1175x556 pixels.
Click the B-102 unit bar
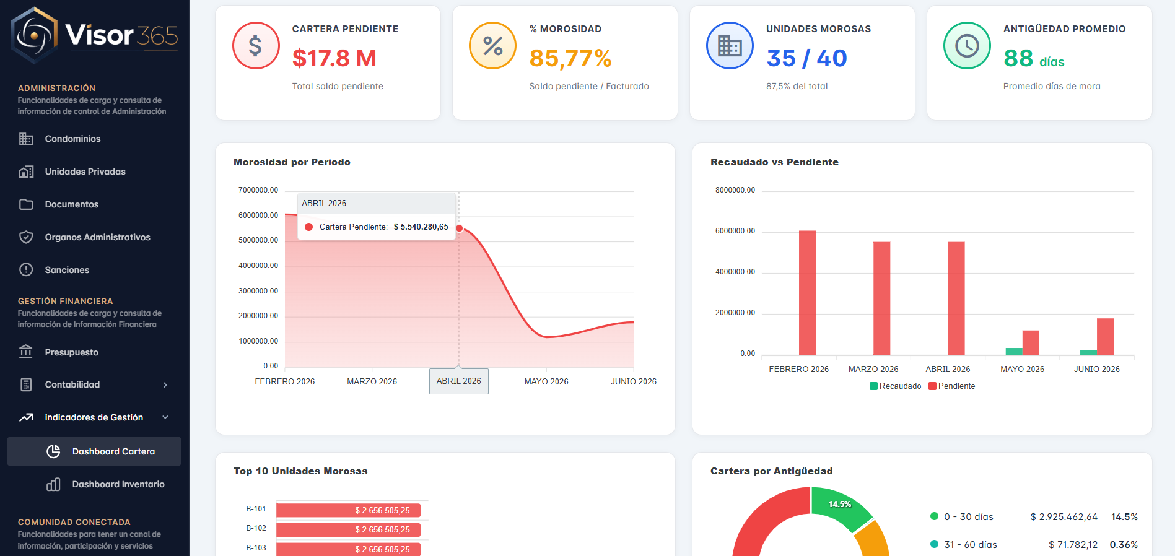click(348, 529)
